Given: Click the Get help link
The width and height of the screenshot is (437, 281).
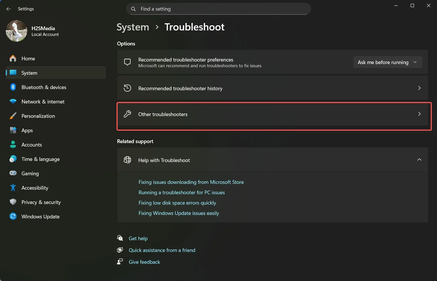Looking at the screenshot, I should (138, 238).
